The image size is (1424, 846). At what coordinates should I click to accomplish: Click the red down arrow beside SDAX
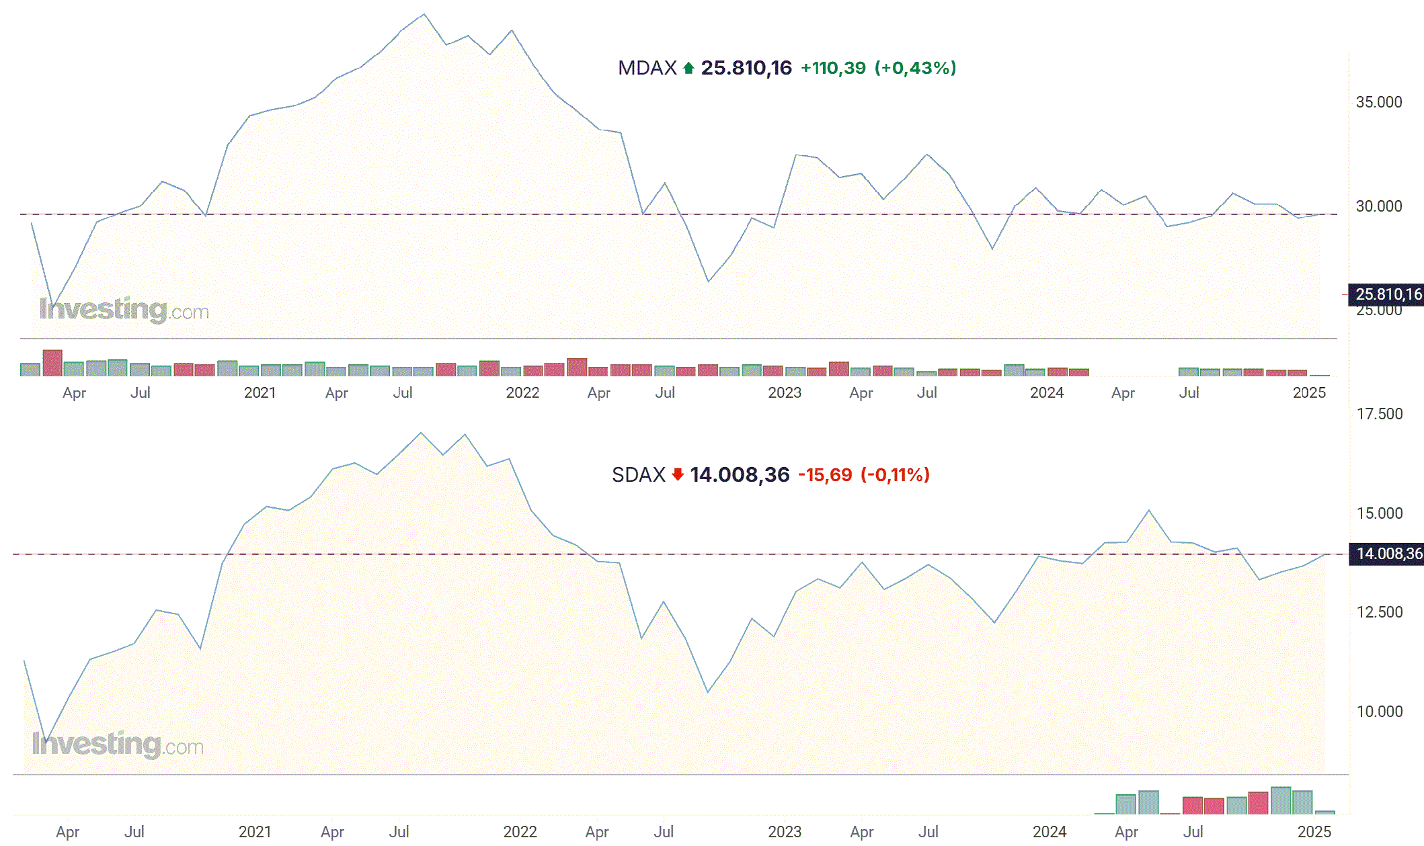[678, 474]
